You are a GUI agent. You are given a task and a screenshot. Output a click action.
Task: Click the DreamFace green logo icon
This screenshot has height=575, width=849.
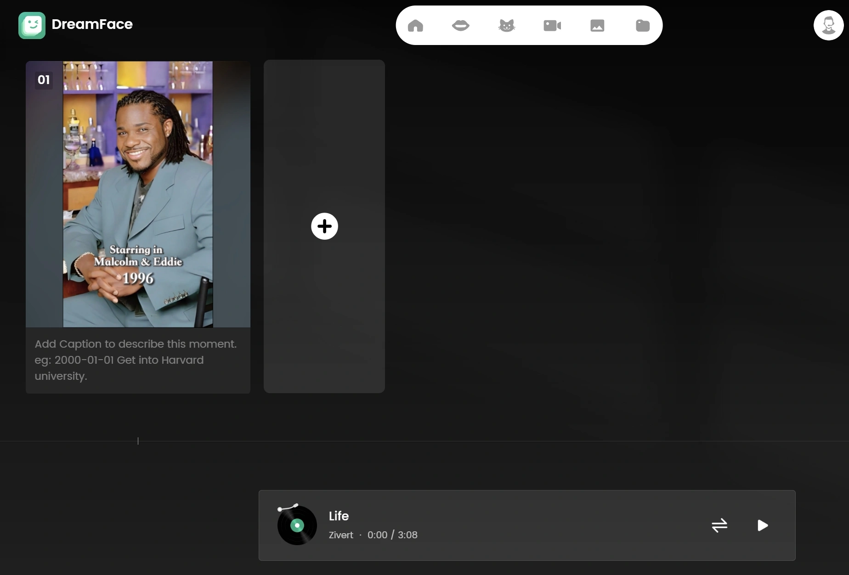[32, 25]
